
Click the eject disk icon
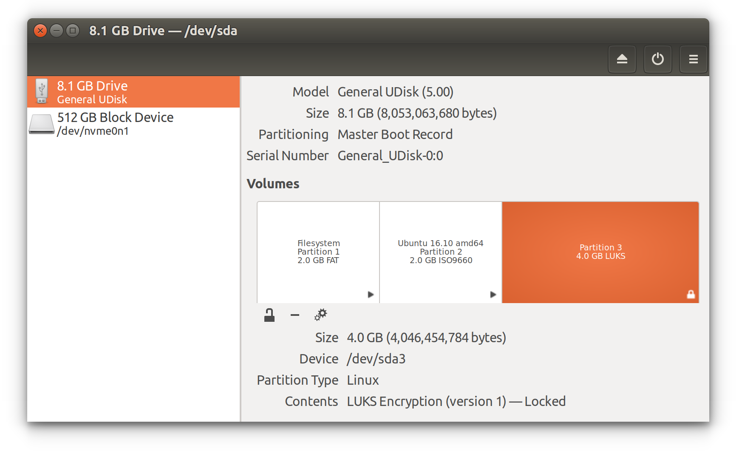622,59
